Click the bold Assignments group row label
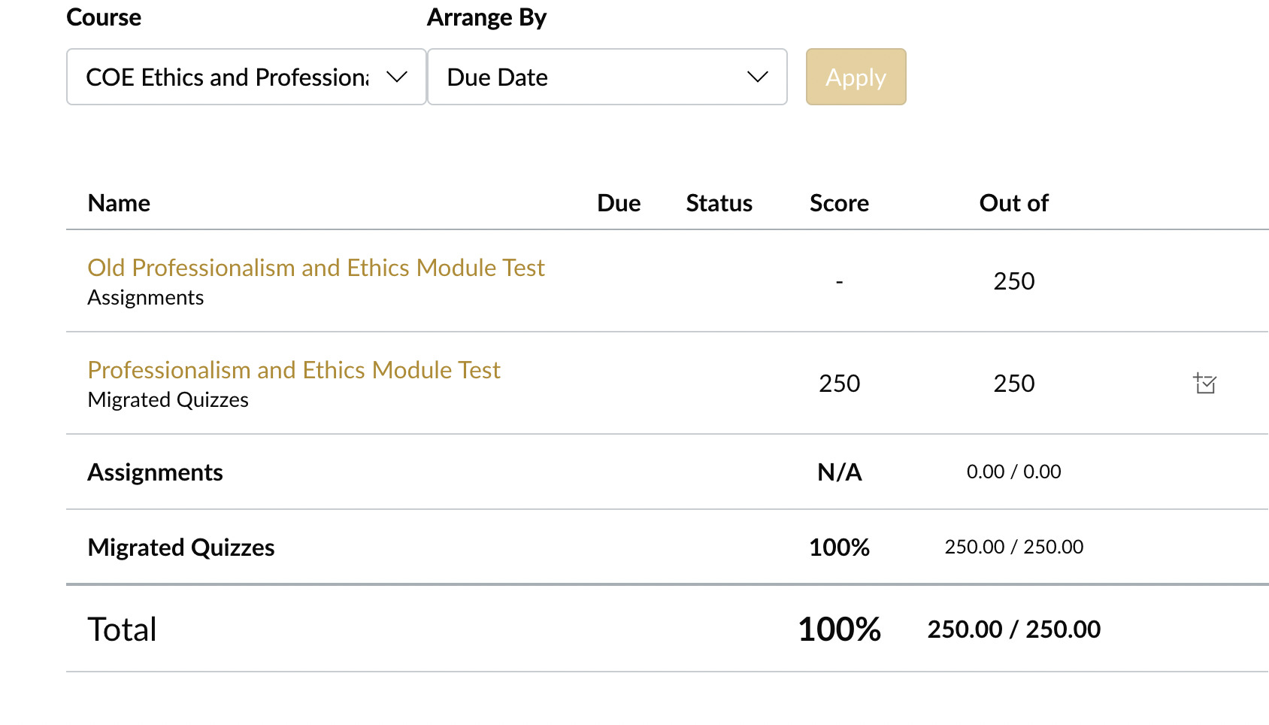1269x725 pixels. pos(155,472)
